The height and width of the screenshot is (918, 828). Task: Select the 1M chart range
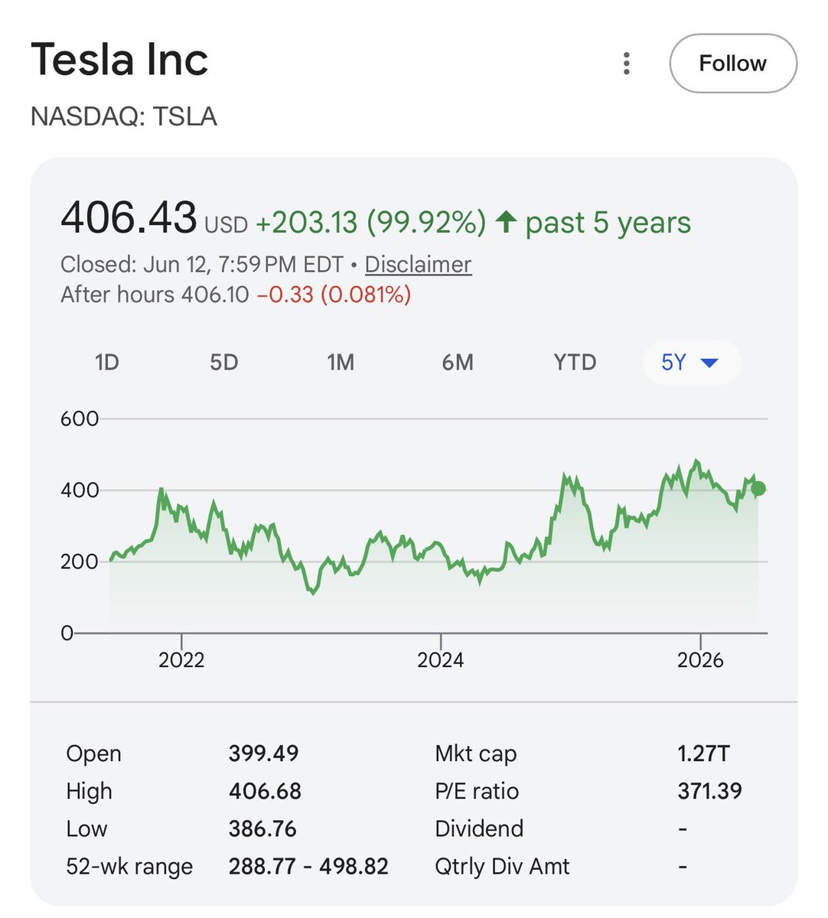[341, 363]
